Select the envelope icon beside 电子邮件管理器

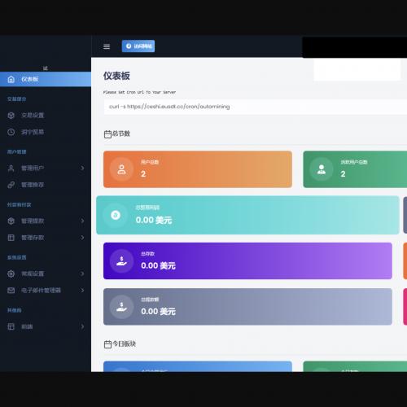[x=11, y=291]
